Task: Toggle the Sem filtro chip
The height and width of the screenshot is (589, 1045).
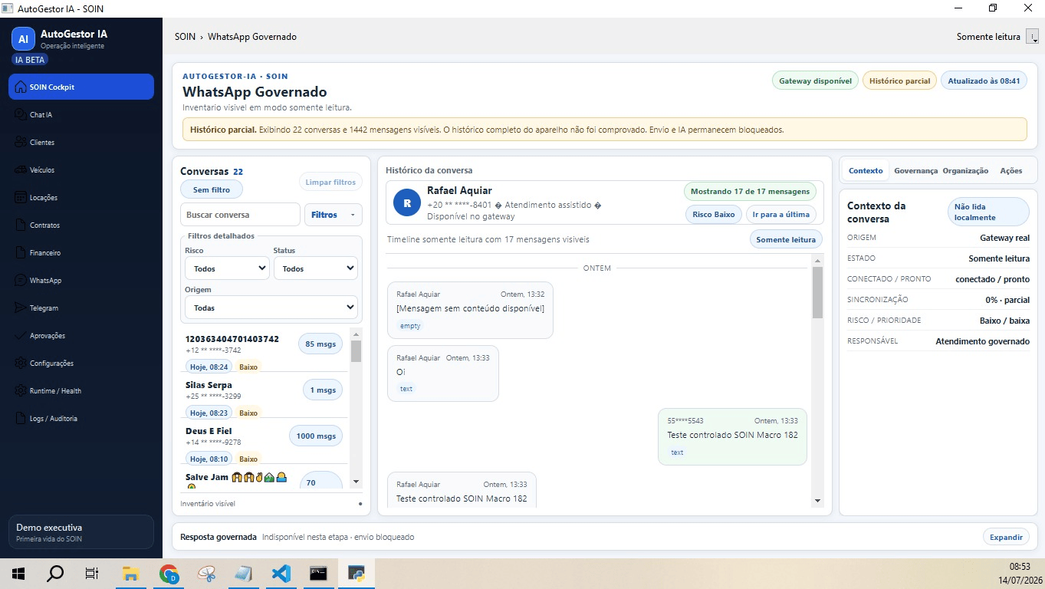Action: [x=212, y=189]
